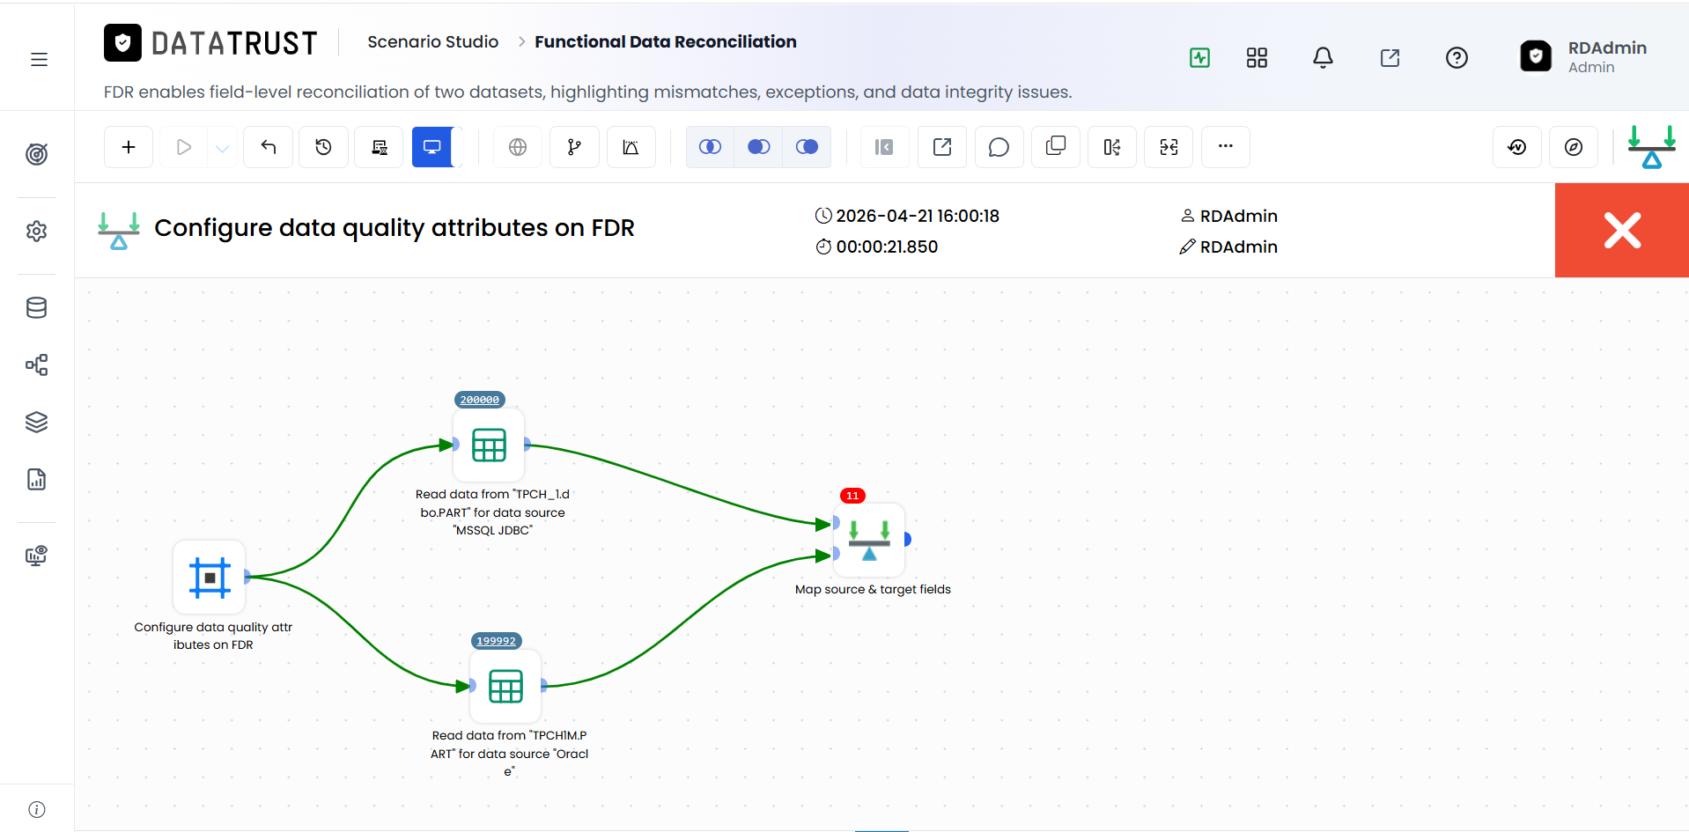Select the monitor view button

coord(432,147)
